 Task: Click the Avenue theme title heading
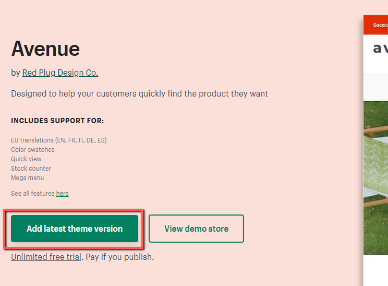pyautogui.click(x=45, y=49)
